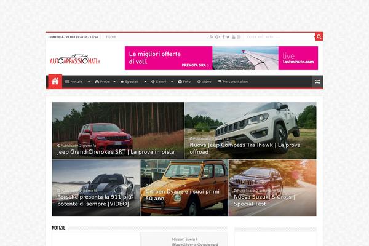Click the Home link in top bar
The image size is (369, 246).
(x=111, y=36)
